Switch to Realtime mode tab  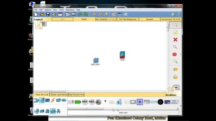click(171, 95)
